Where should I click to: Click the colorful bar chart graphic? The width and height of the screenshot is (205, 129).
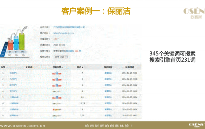14,42
